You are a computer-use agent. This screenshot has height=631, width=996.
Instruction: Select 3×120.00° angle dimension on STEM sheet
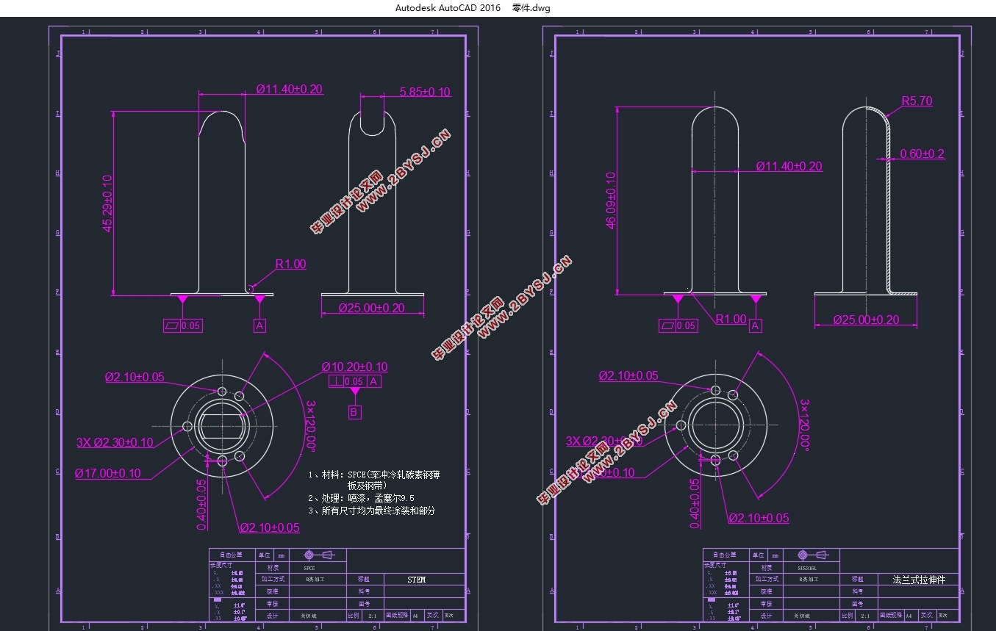pyautogui.click(x=311, y=425)
